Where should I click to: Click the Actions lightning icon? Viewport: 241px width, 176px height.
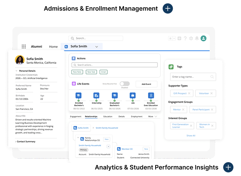(x=74, y=58)
